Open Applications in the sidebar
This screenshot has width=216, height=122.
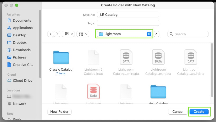click(20, 28)
